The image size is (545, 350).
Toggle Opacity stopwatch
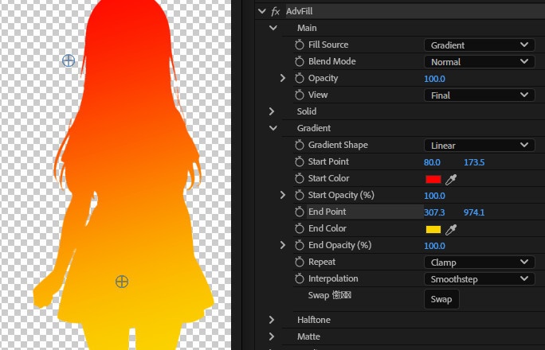pos(300,78)
